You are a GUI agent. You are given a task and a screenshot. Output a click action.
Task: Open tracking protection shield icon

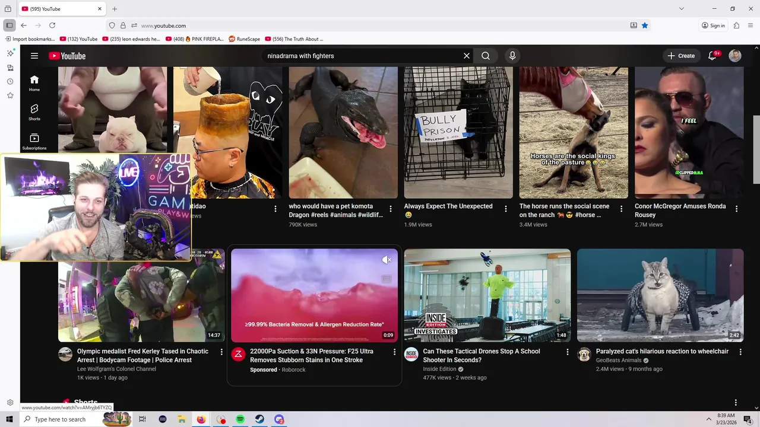pyautogui.click(x=112, y=26)
